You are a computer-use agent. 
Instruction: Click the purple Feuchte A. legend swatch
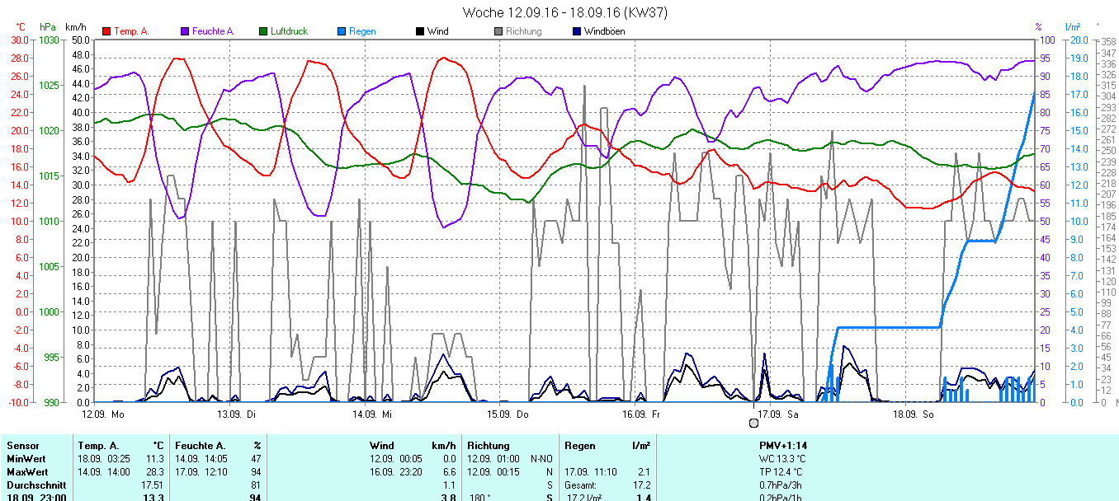[185, 31]
